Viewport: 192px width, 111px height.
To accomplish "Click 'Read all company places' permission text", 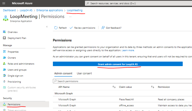I will point(171,100).
